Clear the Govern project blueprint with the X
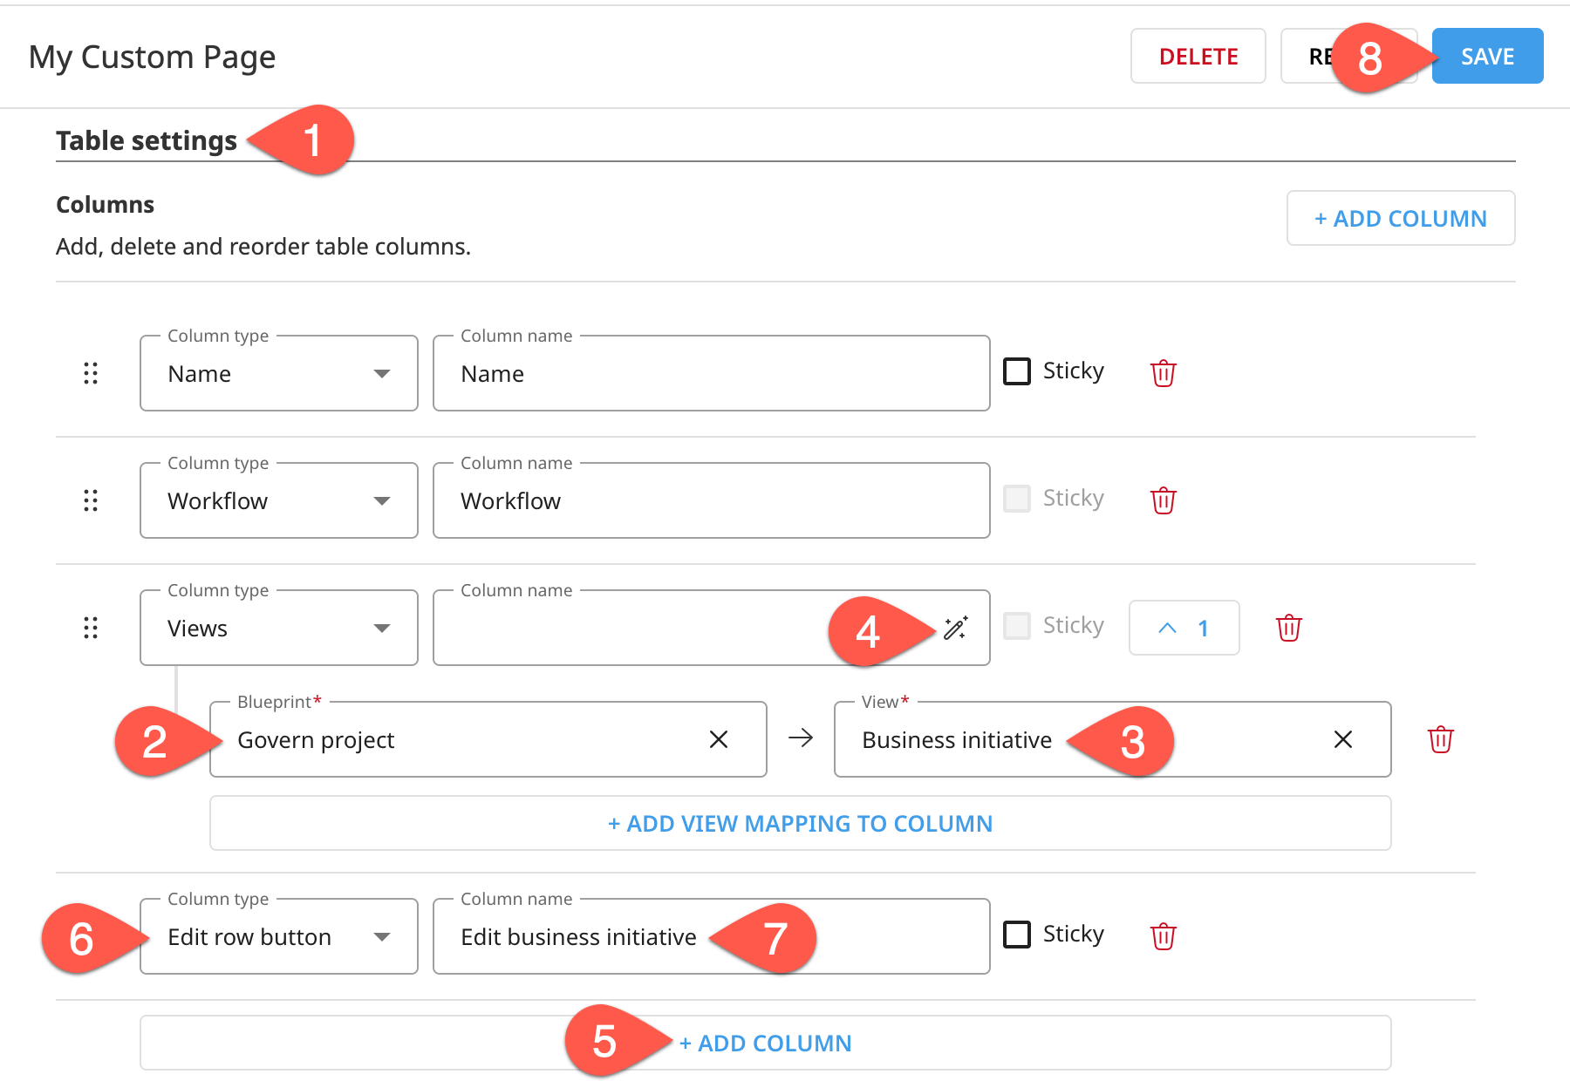The height and width of the screenshot is (1081, 1570). [x=719, y=739]
